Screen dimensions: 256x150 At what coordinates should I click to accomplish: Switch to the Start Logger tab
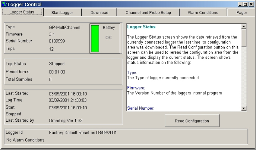(62, 12)
